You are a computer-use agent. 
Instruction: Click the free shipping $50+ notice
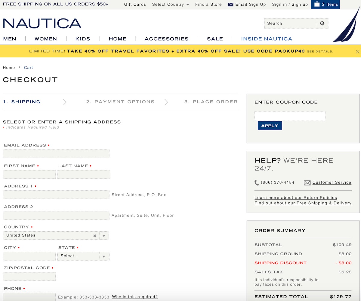coord(55,4)
